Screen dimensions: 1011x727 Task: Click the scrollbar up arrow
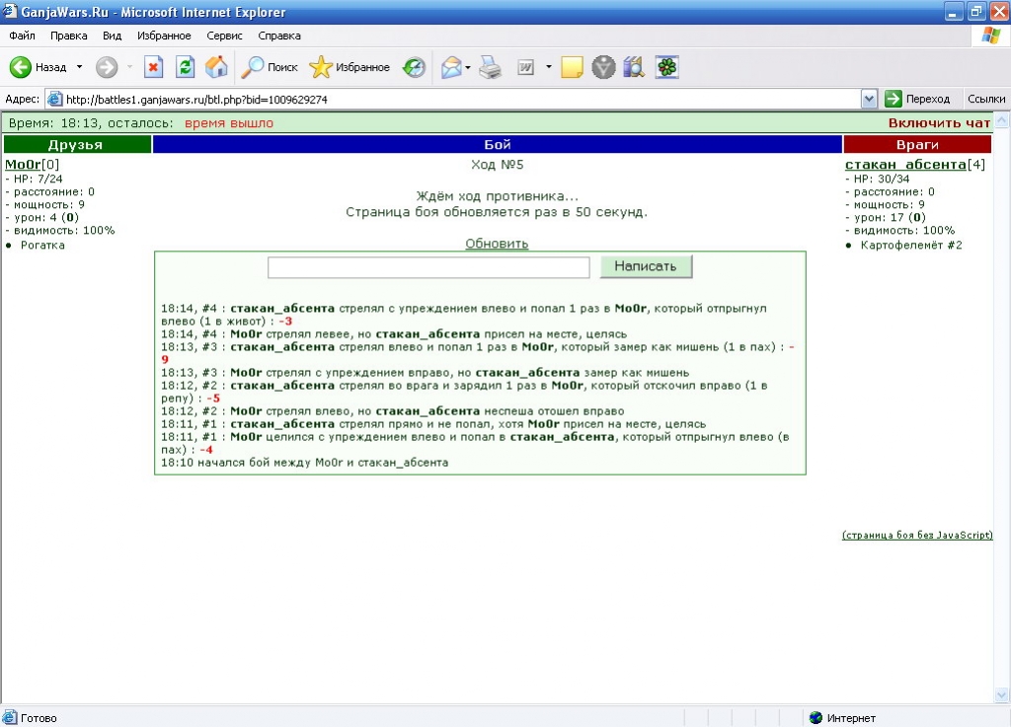pyautogui.click(x=1001, y=120)
